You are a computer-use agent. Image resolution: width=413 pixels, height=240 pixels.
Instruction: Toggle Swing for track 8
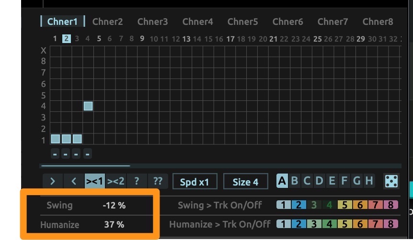(x=391, y=206)
